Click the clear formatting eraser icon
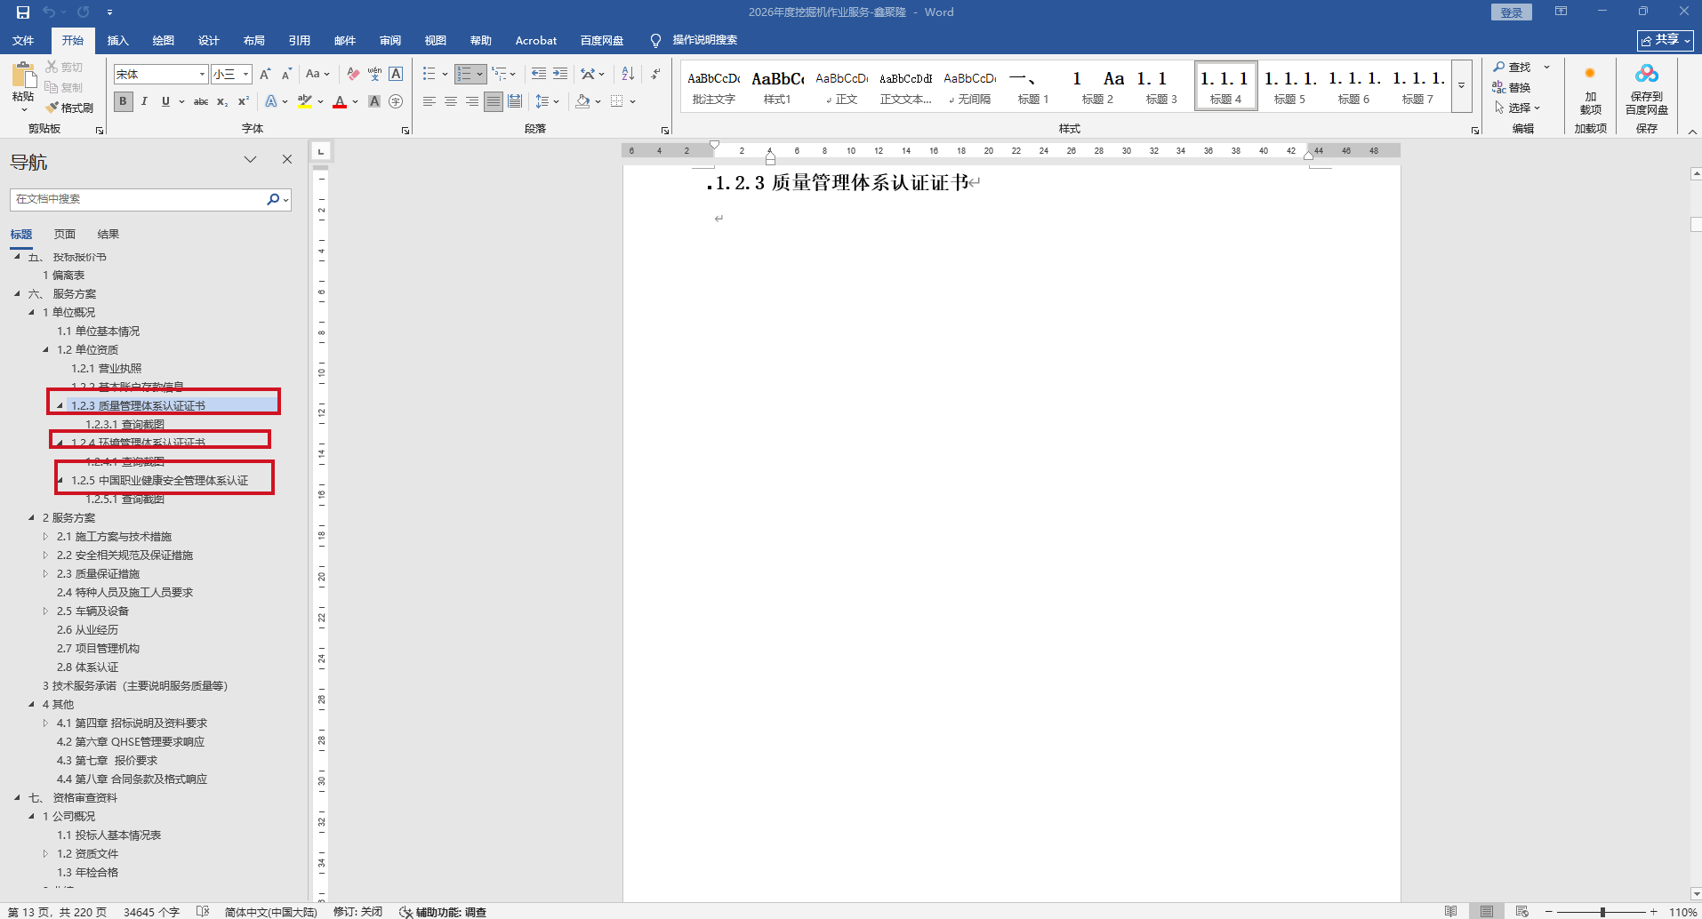Viewport: 1702px width, 919px height. point(353,74)
